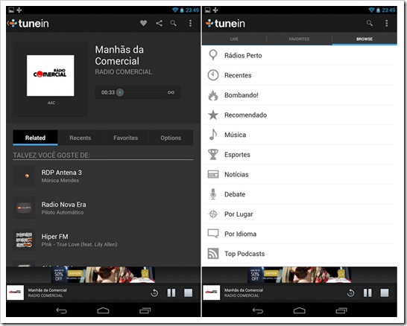Screen dimensions: 407x326
Task: Open Recomendado category
Action: tap(300, 115)
